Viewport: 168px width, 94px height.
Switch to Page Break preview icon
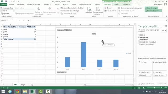coord(144,88)
